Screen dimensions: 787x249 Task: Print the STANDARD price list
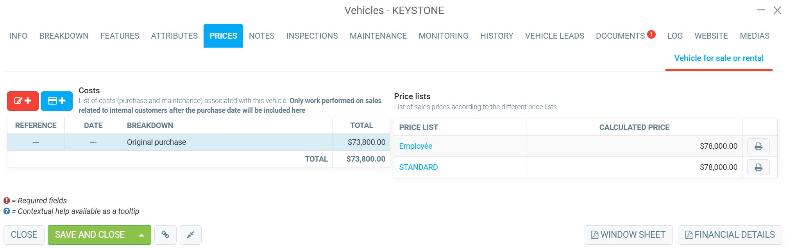point(758,167)
